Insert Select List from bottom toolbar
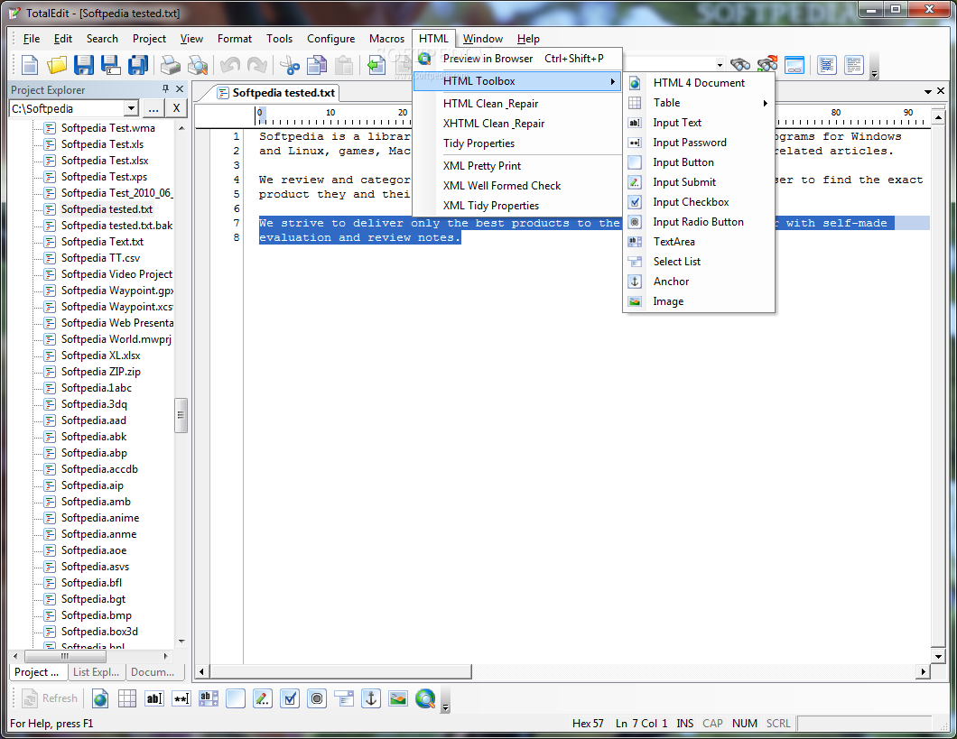Image resolution: width=957 pixels, height=739 pixels. [344, 698]
